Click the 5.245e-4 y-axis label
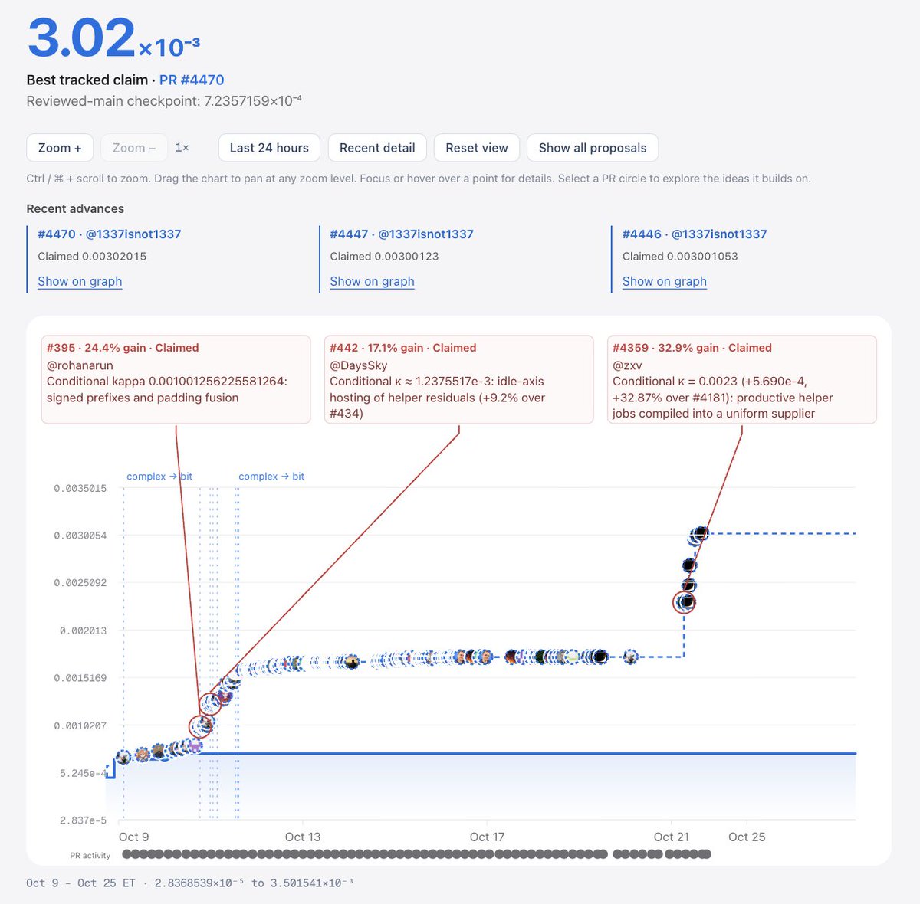This screenshot has width=920, height=904. [84, 773]
